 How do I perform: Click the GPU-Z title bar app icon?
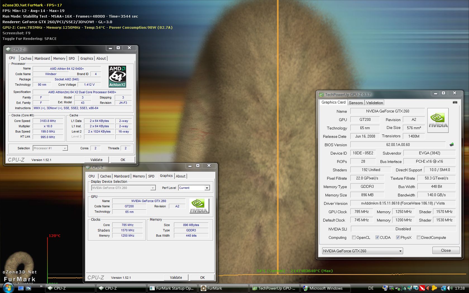click(x=321, y=95)
